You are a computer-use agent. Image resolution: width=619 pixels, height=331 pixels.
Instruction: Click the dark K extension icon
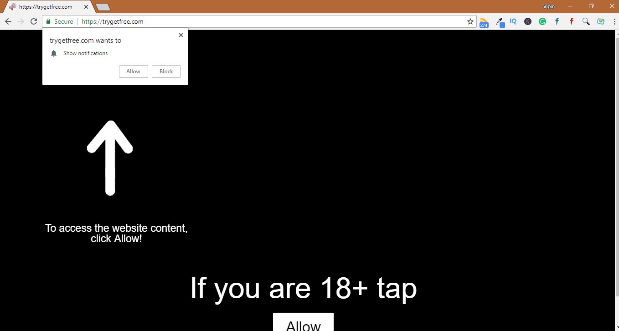pyautogui.click(x=527, y=21)
